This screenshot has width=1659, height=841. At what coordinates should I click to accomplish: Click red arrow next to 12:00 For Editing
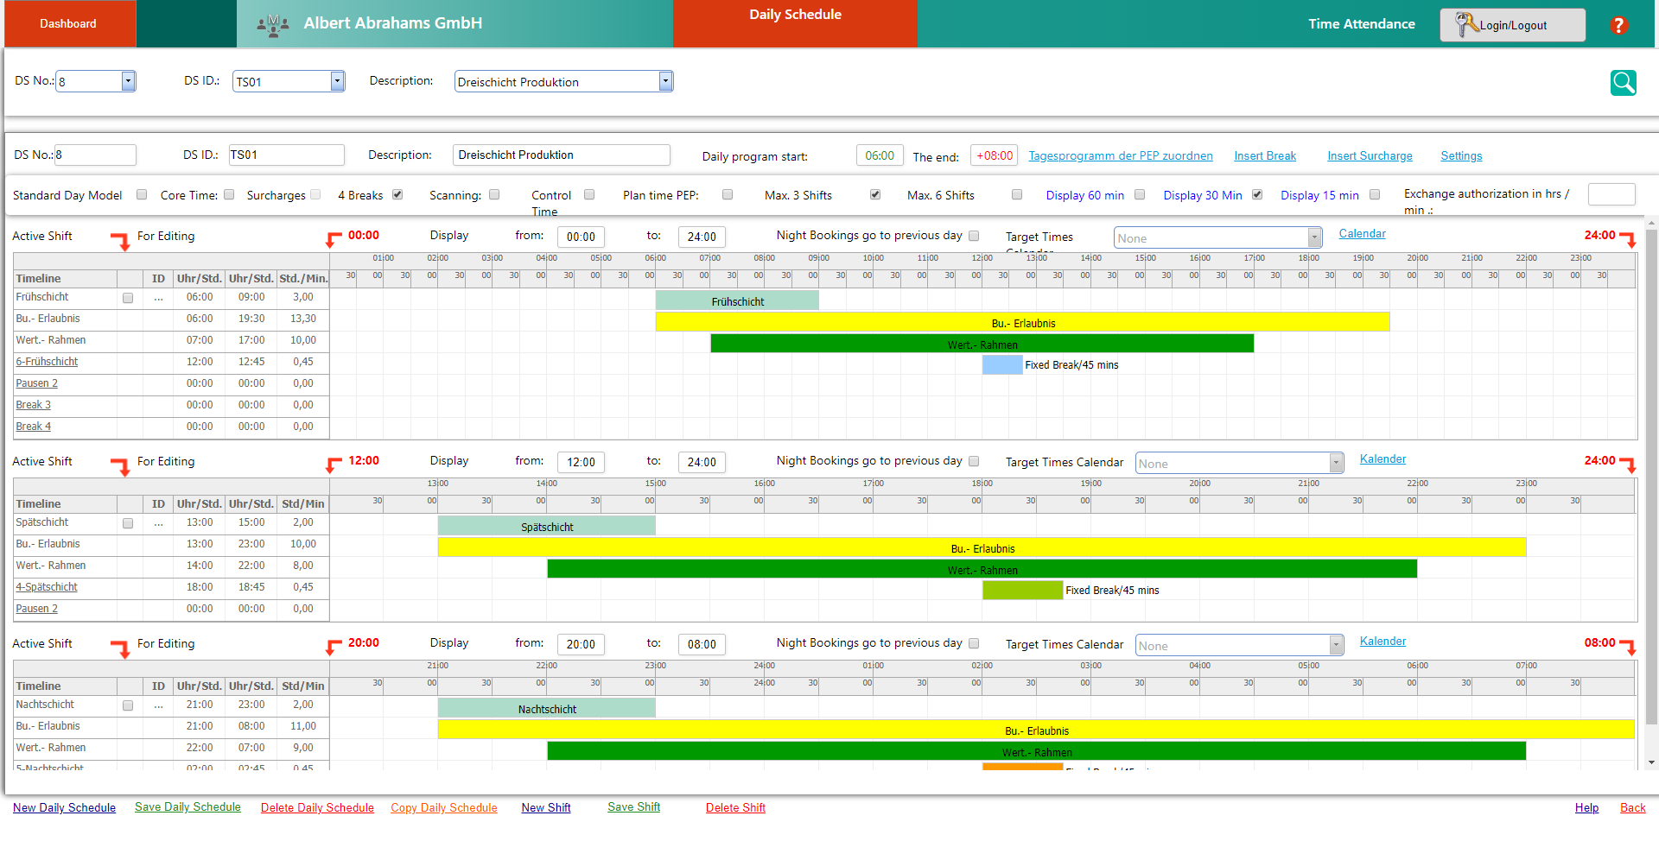[x=334, y=465]
